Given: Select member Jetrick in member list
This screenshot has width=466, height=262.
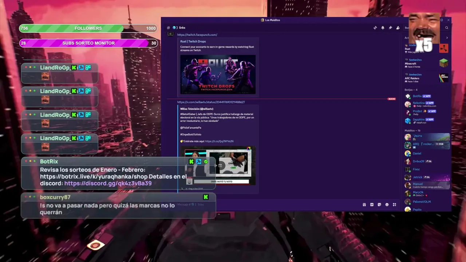Looking at the screenshot, I should pos(427,177).
